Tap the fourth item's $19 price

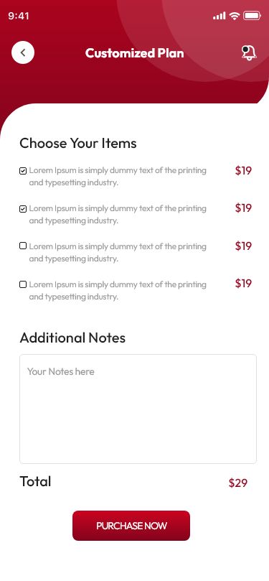243,284
